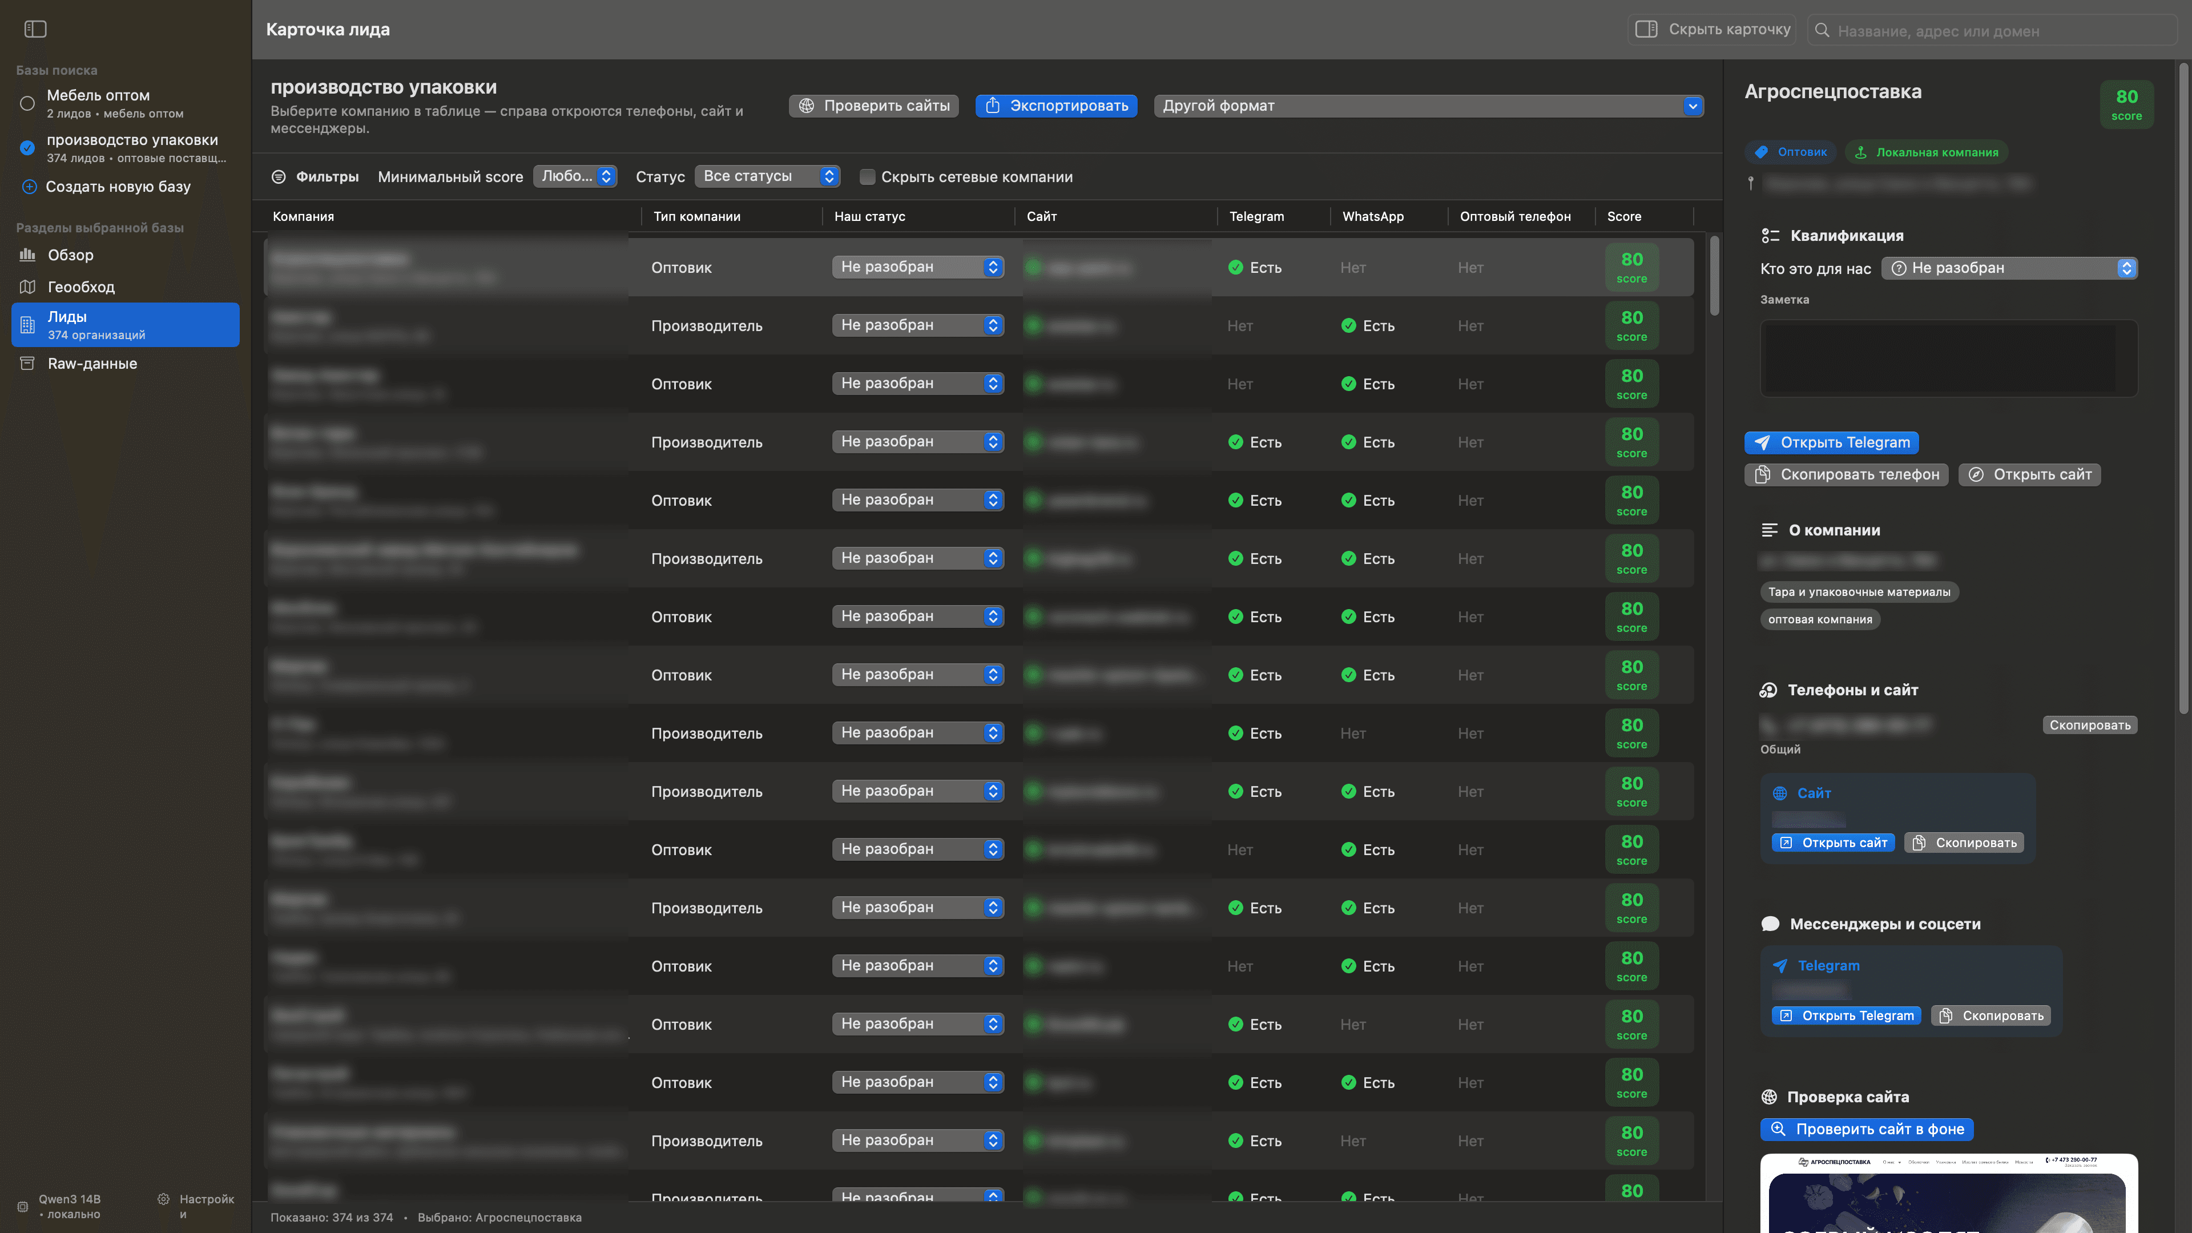The image size is (2192, 1233).
Task: Click the large Открыть Telegram button
Action: coord(1831,442)
